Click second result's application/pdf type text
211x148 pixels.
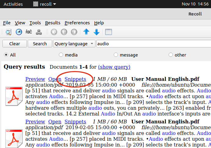point(44,127)
